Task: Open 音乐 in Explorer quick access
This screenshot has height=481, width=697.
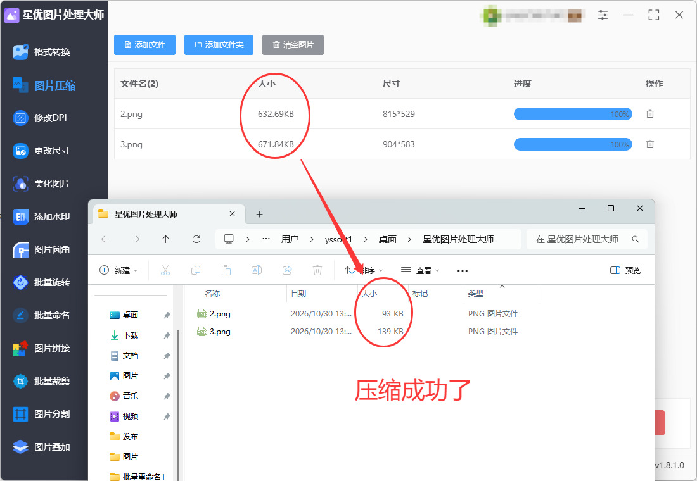Action: [x=131, y=396]
